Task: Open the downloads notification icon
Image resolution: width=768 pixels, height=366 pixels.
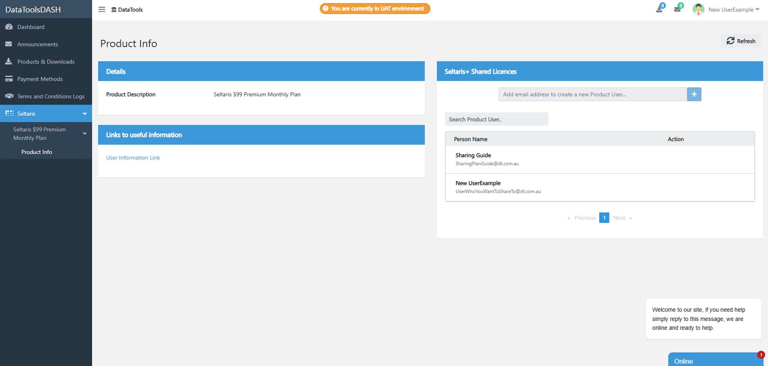Action: (659, 9)
